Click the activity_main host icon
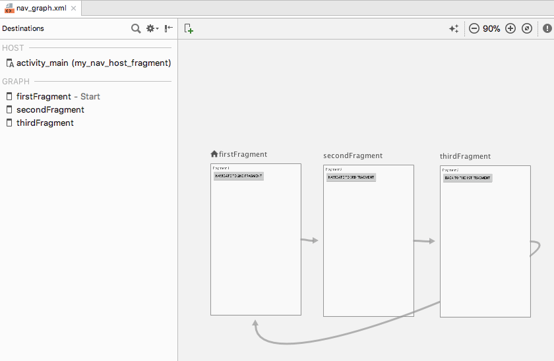The width and height of the screenshot is (554, 361). pyautogui.click(x=10, y=63)
